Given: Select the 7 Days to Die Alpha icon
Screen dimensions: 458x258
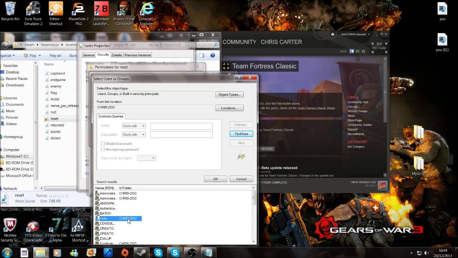Looking at the screenshot, I should (56, 230).
